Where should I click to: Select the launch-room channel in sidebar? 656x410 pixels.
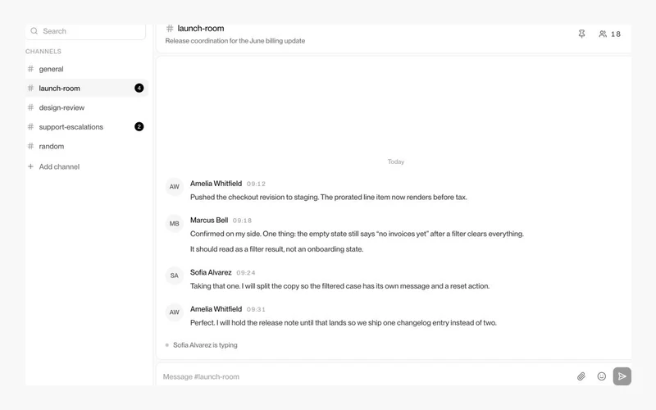point(87,88)
